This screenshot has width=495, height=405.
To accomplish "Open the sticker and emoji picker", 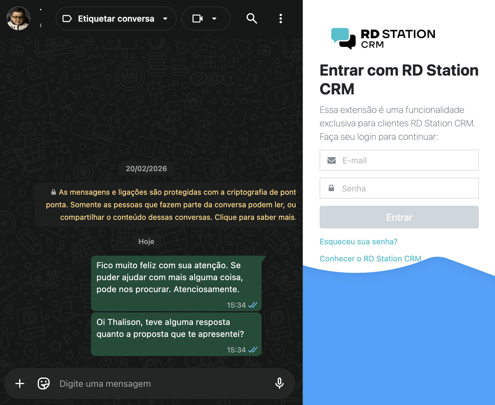I will pos(44,383).
